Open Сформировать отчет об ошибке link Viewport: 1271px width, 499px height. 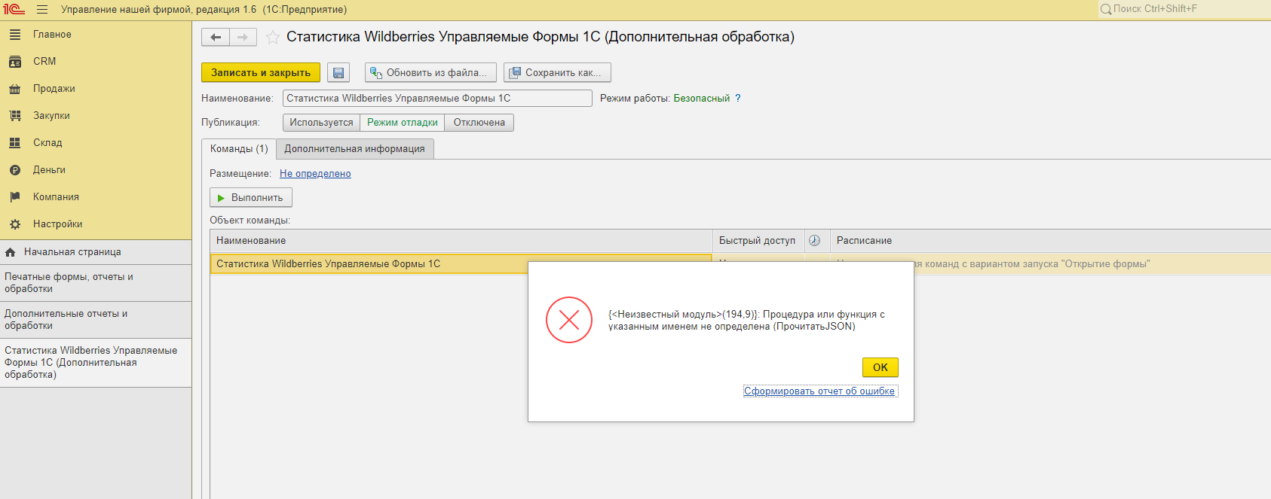(x=819, y=391)
